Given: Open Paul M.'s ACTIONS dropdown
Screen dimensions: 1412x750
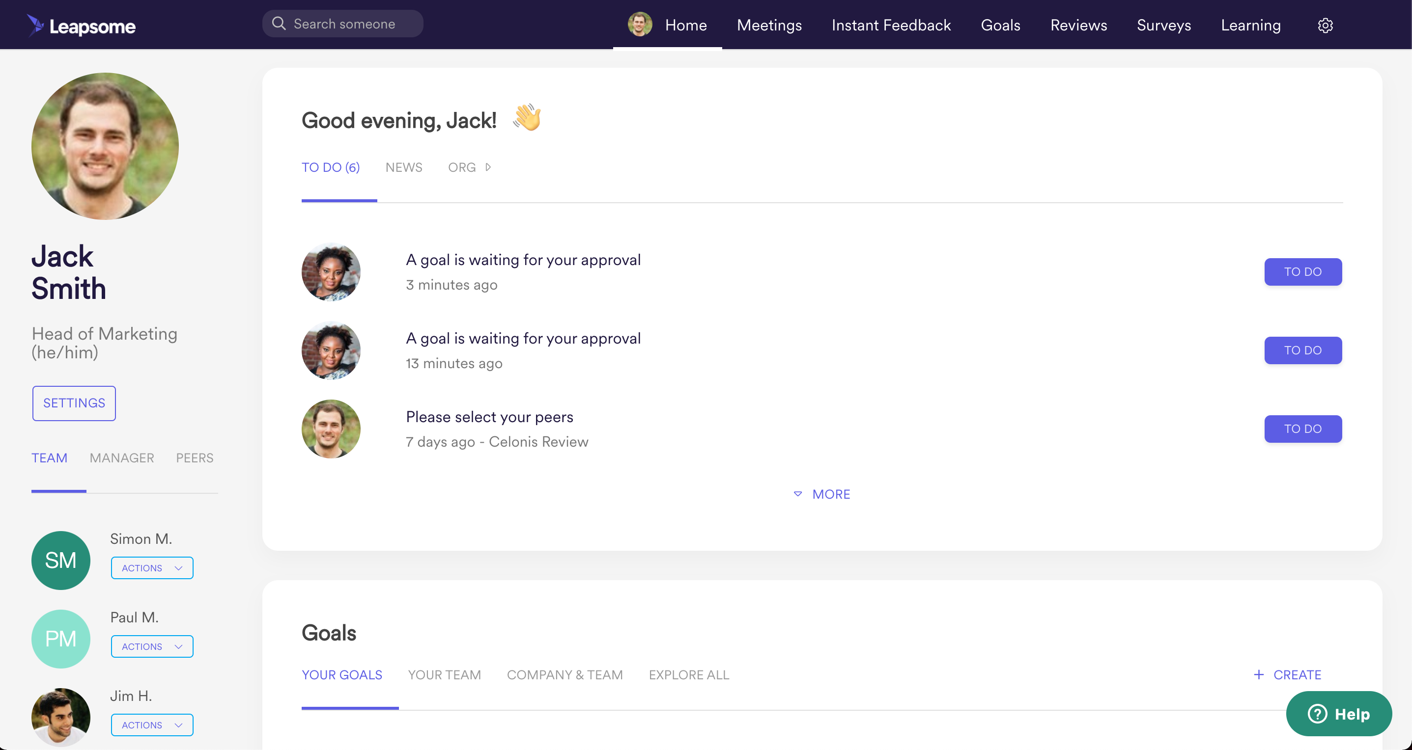Looking at the screenshot, I should pos(152,646).
